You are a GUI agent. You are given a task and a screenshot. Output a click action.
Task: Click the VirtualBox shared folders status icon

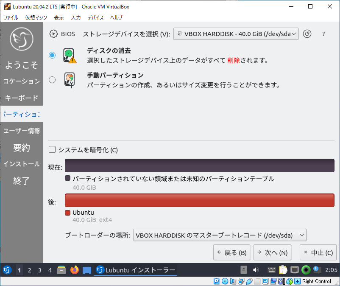[x=257, y=281]
